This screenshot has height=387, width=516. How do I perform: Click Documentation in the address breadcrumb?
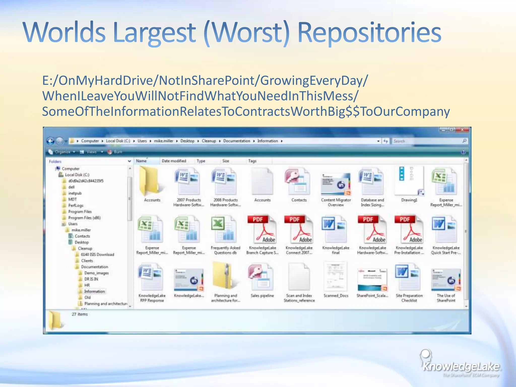tap(237, 141)
